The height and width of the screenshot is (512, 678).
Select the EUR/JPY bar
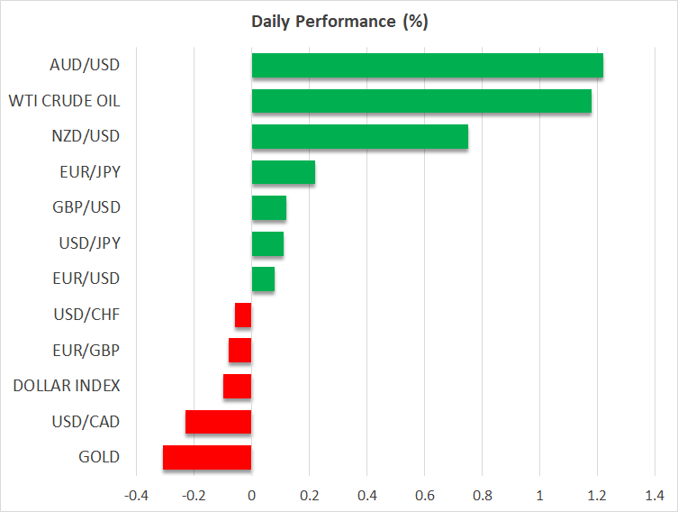coord(283,172)
